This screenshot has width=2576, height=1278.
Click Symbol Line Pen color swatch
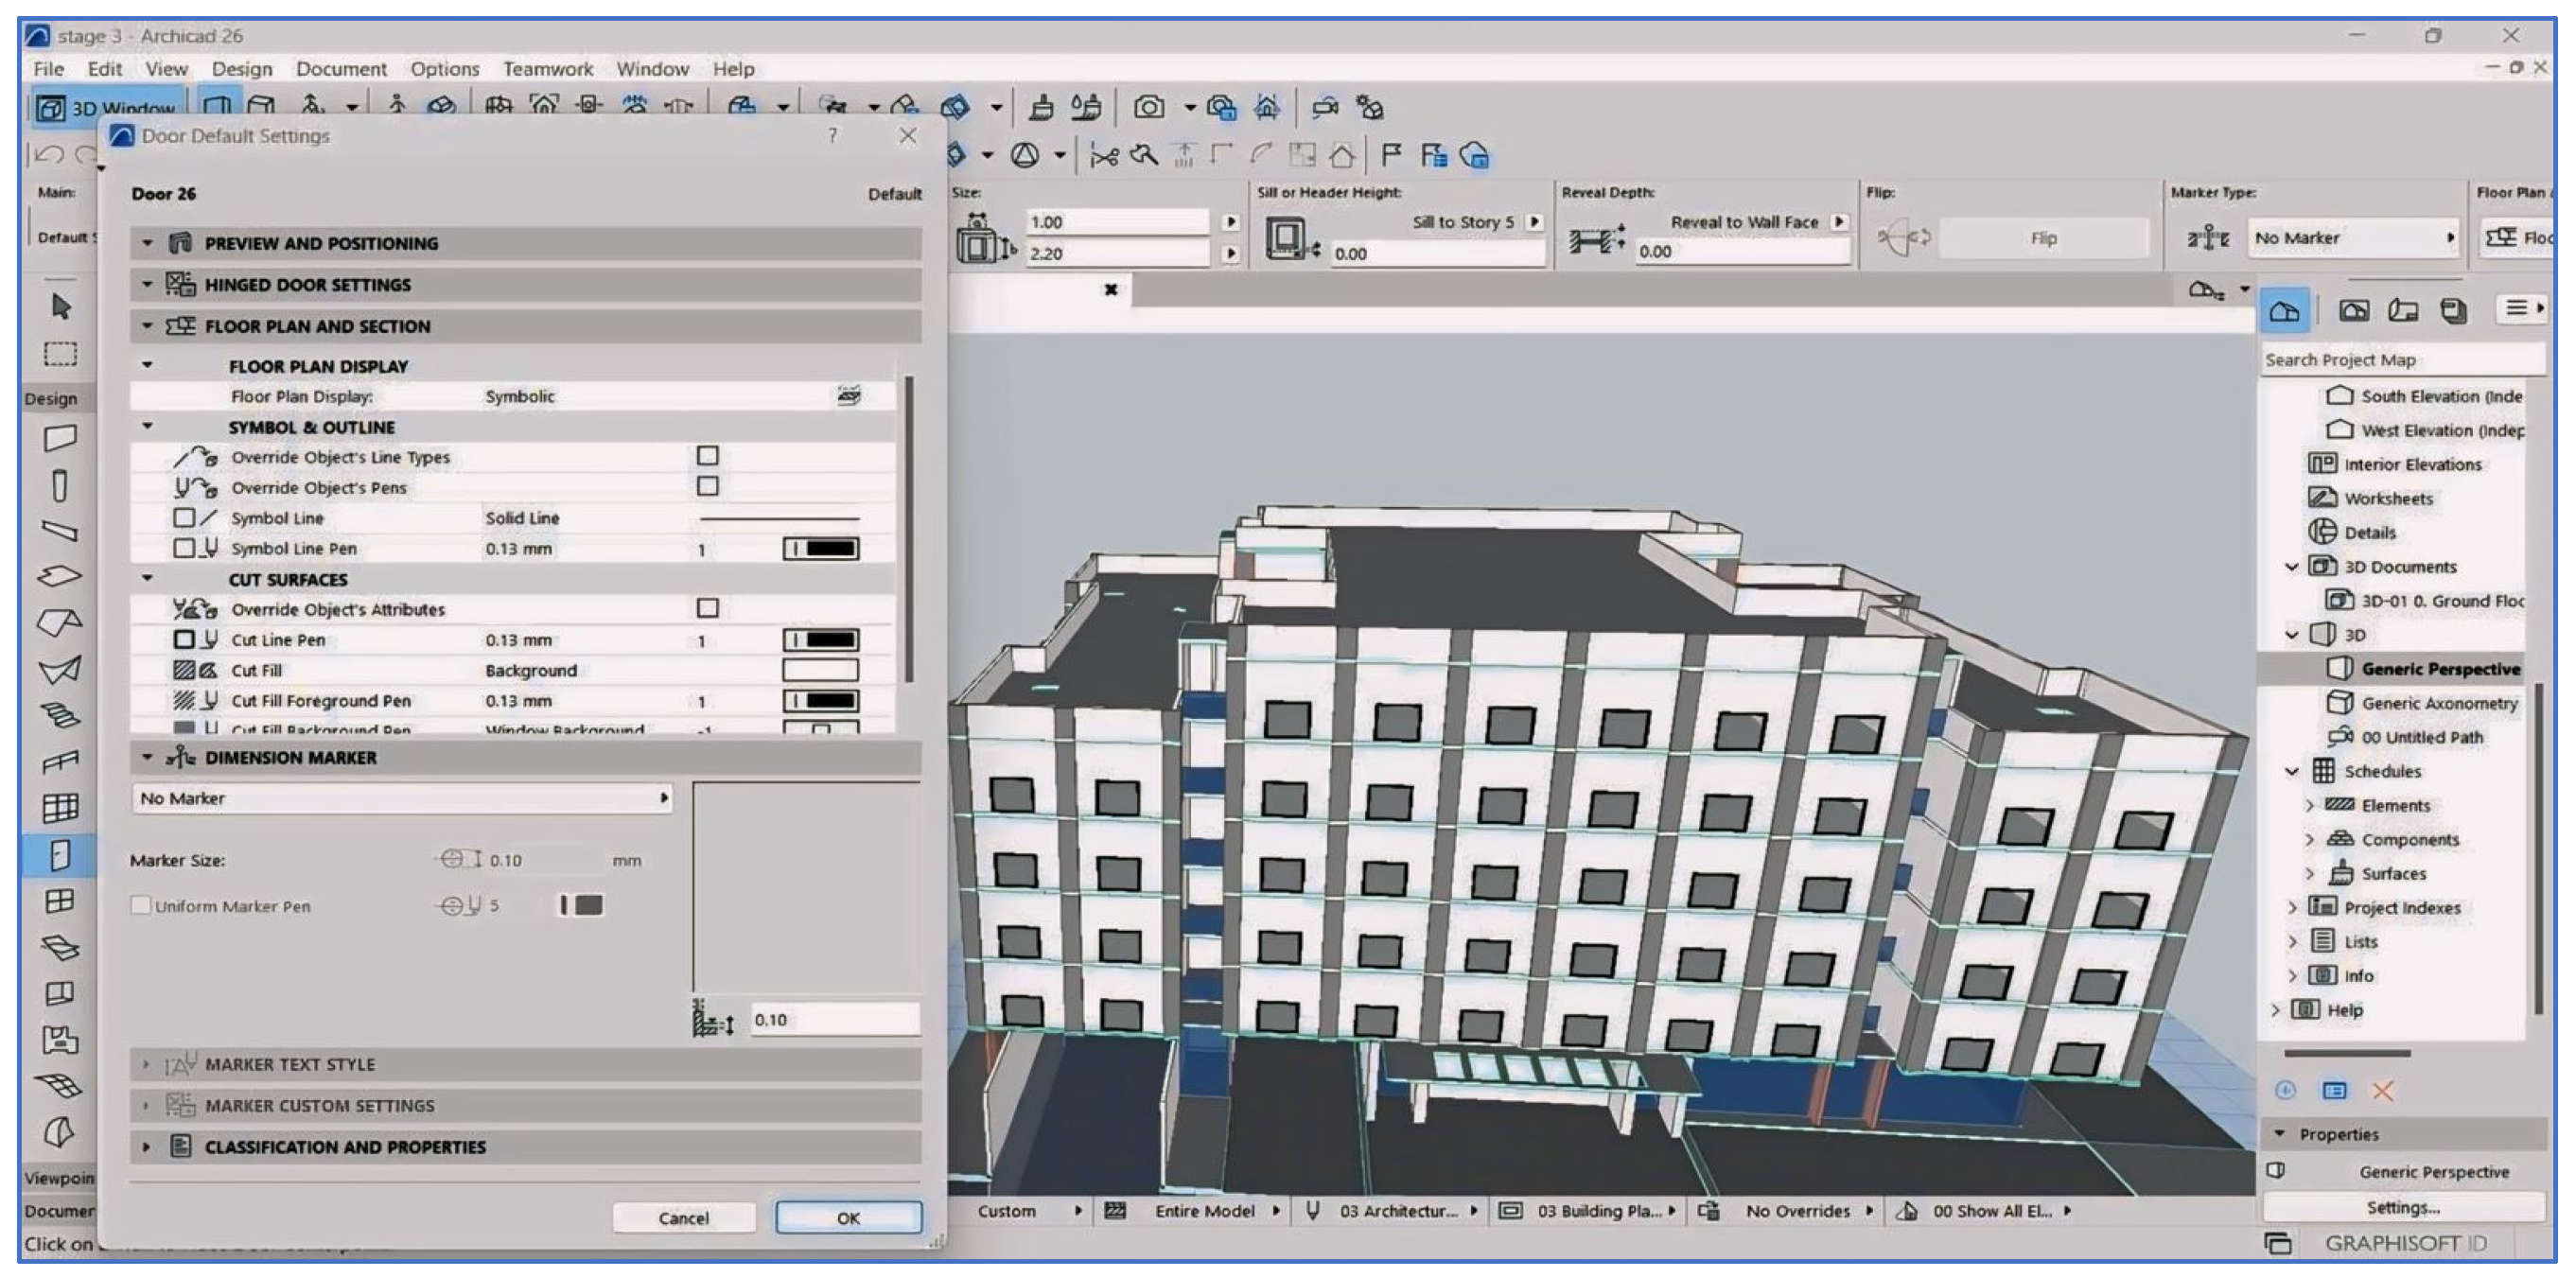point(821,548)
